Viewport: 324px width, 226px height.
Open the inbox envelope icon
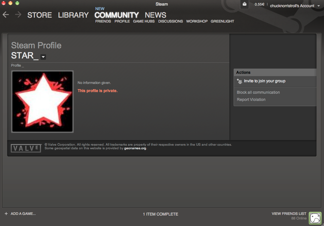(x=244, y=4)
